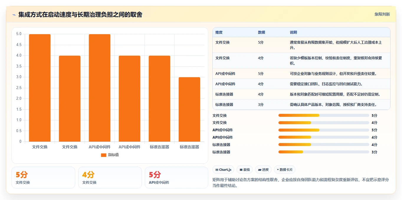Click the 0.5 y-axis tick label
402x200 pixels.
pos(19,131)
